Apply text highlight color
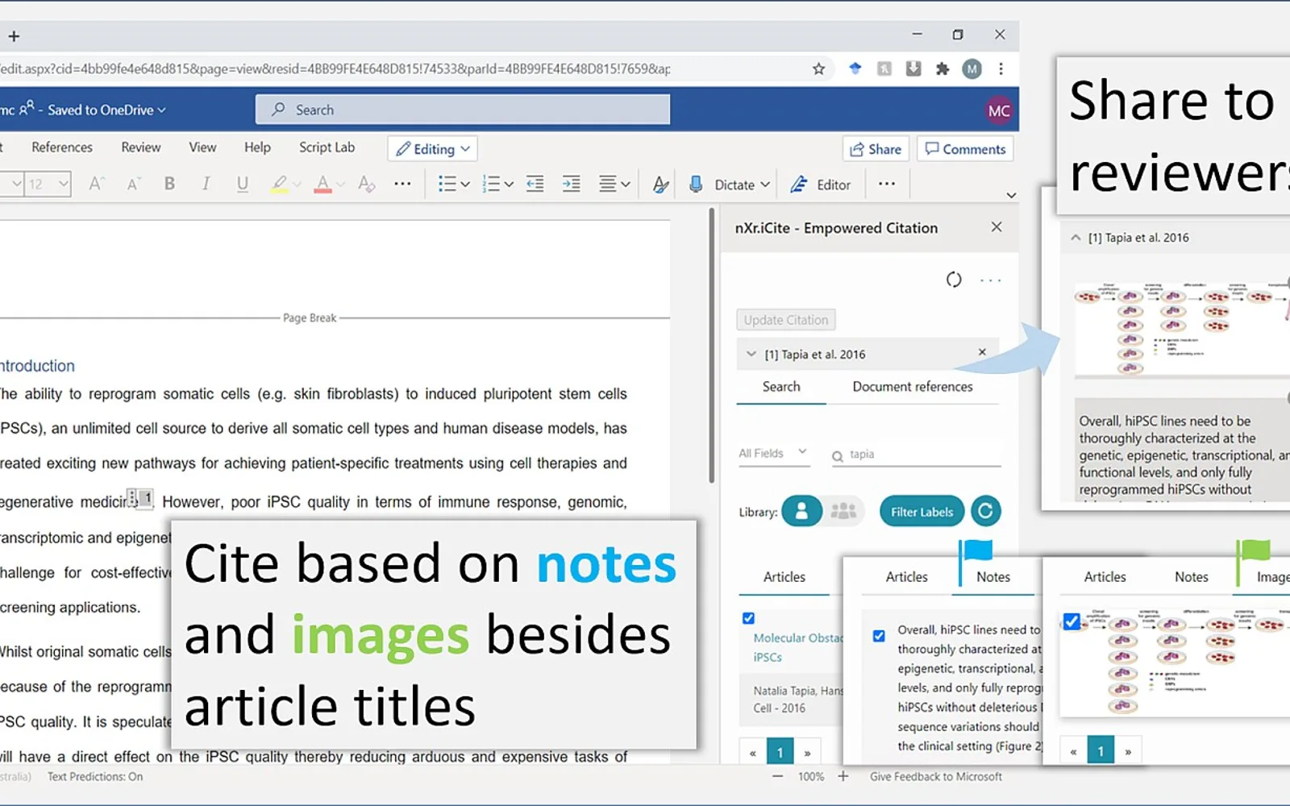Screen dimensions: 1290x806 tap(279, 184)
